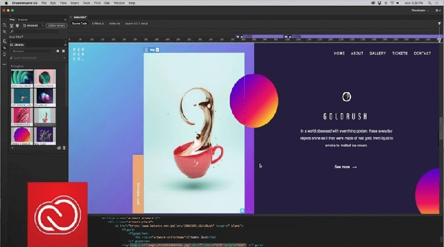Screen dimensions: 444x247
Task: Click the See more link on page
Action: (345, 167)
